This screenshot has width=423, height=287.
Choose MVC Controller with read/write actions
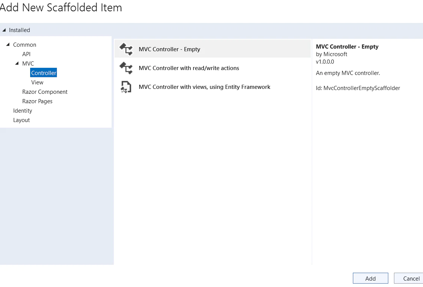[213, 68]
